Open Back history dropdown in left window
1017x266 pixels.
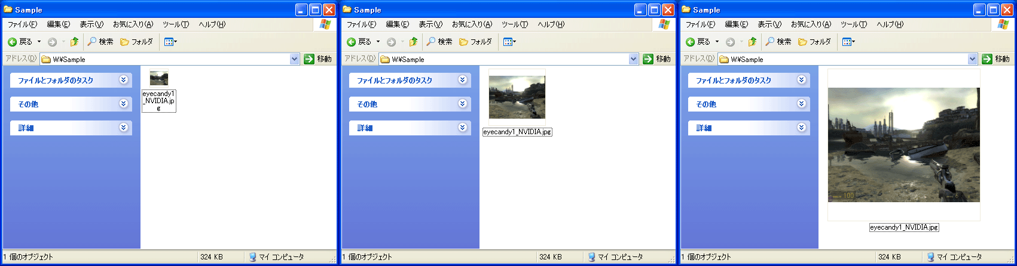[x=39, y=42]
